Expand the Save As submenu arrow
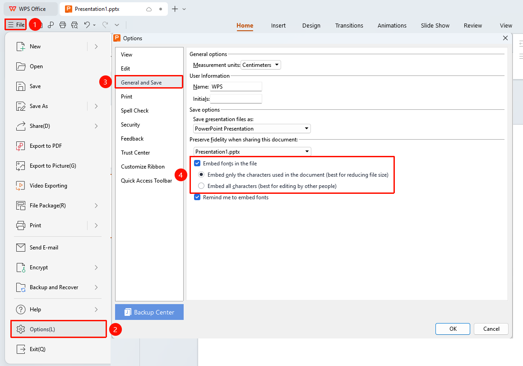Screen dimensions: 523x366 (96, 106)
